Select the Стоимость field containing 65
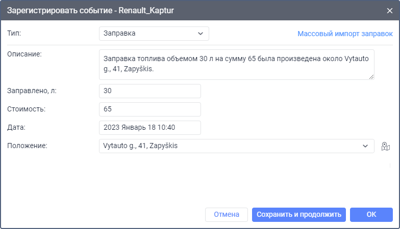This screenshot has width=400, height=229. pos(149,109)
